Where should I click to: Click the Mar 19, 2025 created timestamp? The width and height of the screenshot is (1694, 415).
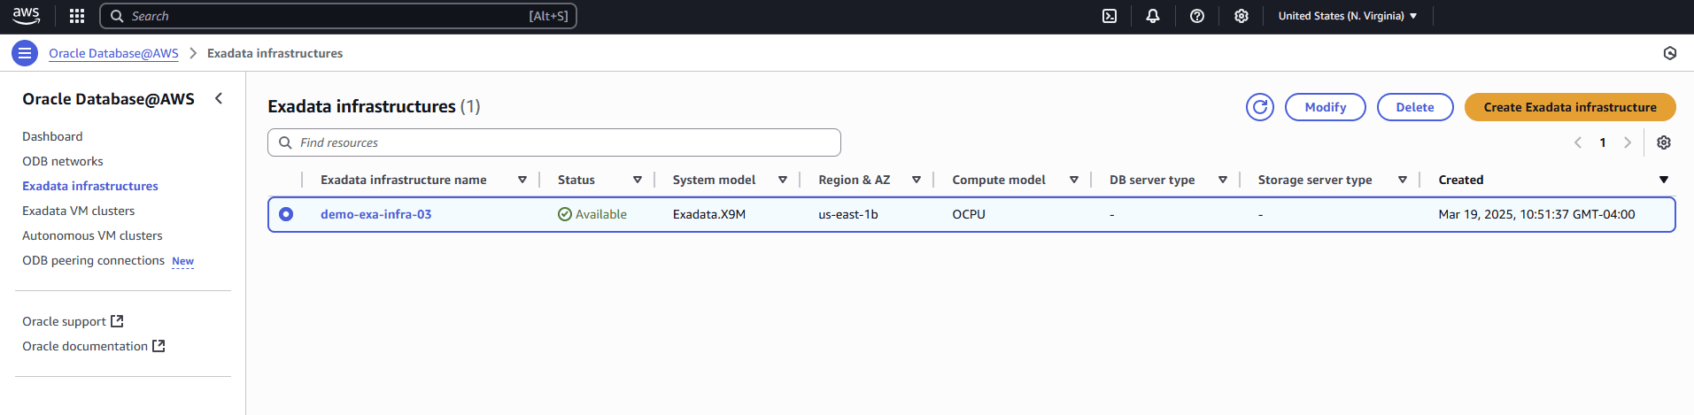click(1536, 214)
